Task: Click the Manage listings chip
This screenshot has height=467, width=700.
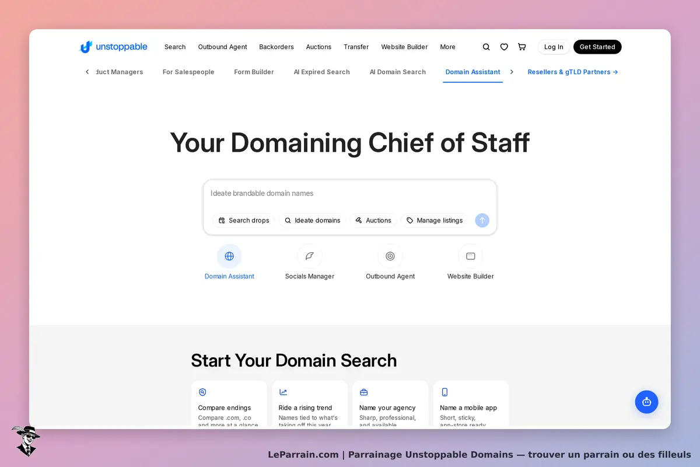Action: (435, 220)
